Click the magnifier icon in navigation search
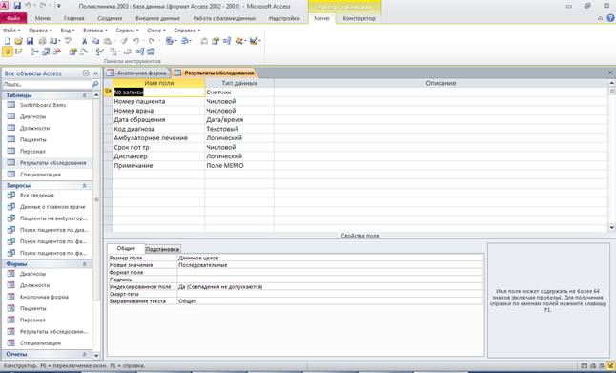Screen dimensions: 616x373 tap(95, 84)
